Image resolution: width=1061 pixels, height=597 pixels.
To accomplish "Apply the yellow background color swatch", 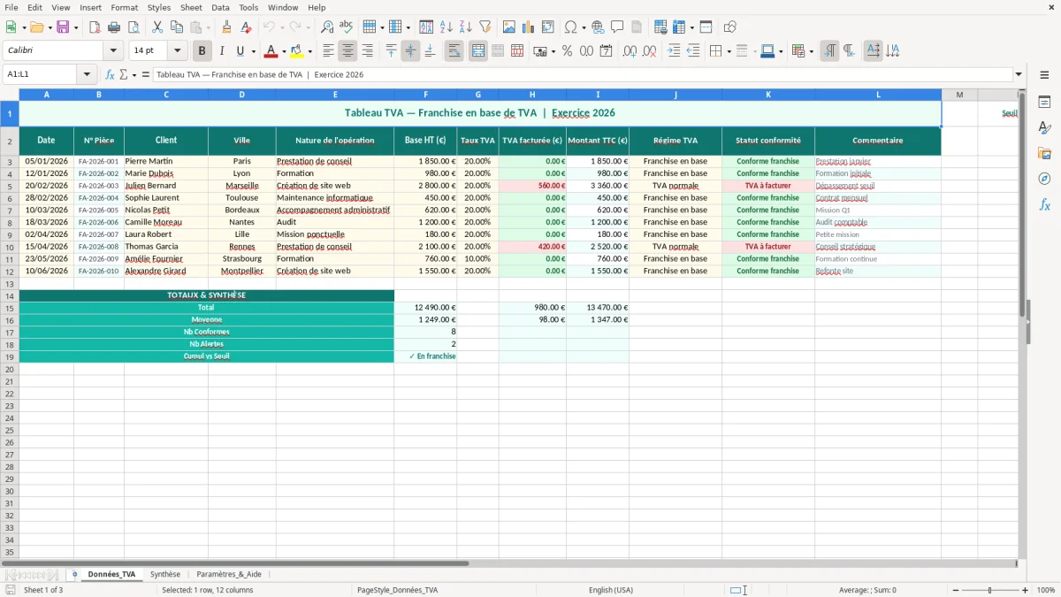I will tap(298, 51).
